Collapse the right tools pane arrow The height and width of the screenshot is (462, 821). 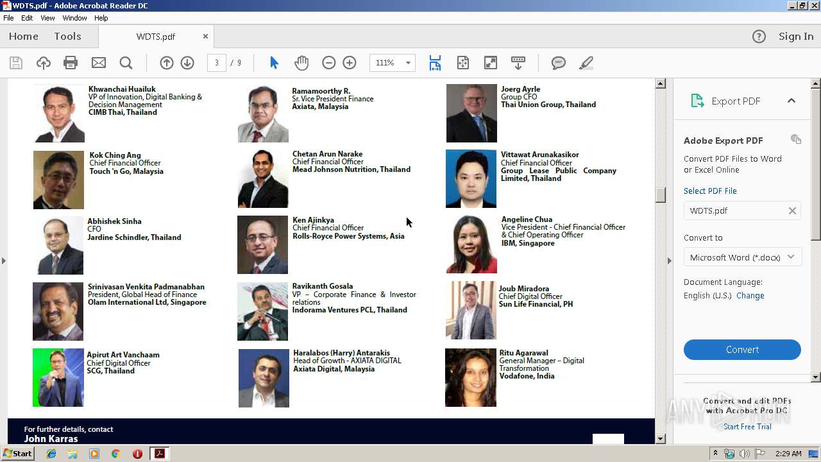pos(670,261)
